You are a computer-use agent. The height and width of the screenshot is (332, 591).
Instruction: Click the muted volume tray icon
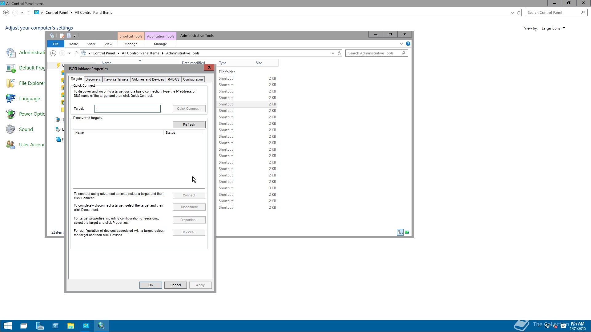[555, 326]
